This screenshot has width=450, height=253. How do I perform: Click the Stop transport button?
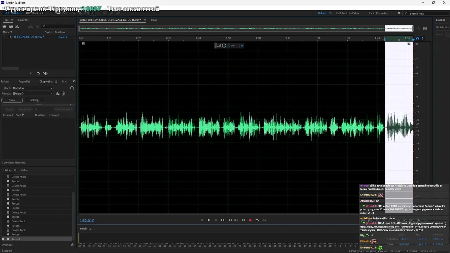tap(202, 220)
